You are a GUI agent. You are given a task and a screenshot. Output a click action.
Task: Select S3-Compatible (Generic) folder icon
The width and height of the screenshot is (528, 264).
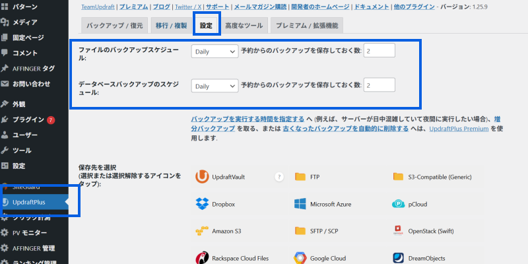pyautogui.click(x=398, y=177)
